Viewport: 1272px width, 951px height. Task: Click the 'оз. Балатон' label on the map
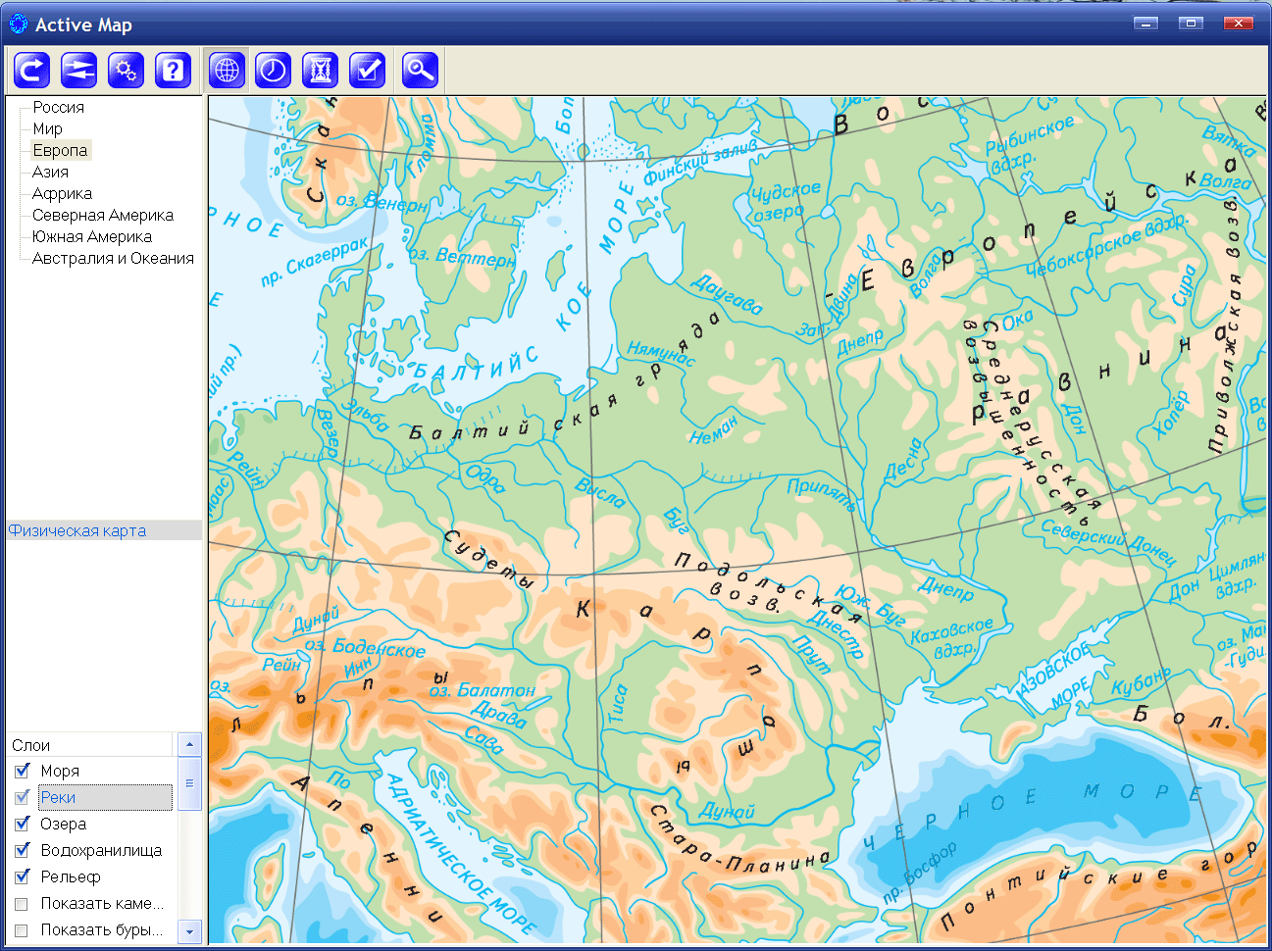point(482,688)
